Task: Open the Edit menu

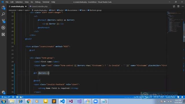Action: pyautogui.click(x=12, y=2)
